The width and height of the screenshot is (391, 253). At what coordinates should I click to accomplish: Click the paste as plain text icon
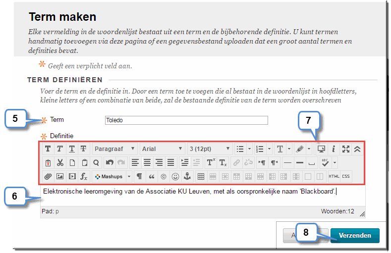(48, 163)
